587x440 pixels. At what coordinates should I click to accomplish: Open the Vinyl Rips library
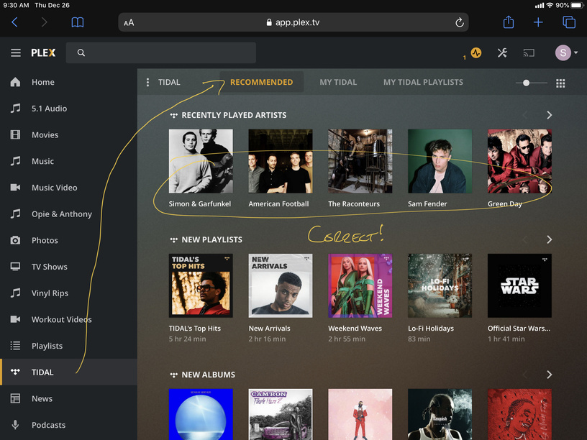[x=68, y=293]
